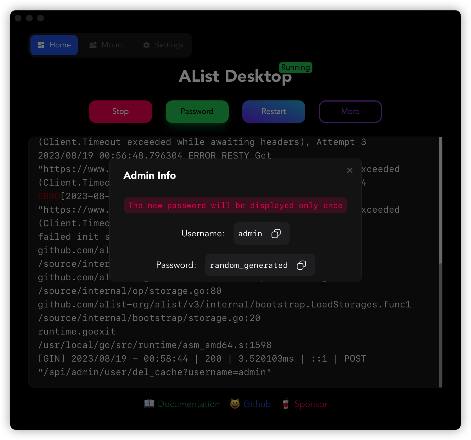Viewport: 471px width, 440px height.
Task: Click the Mount drive icon
Action: tap(93, 45)
